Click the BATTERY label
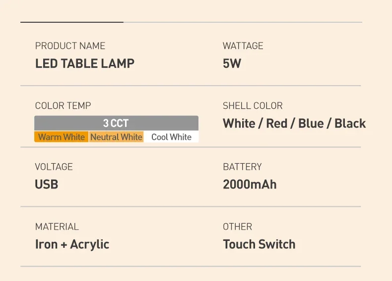 coord(242,167)
